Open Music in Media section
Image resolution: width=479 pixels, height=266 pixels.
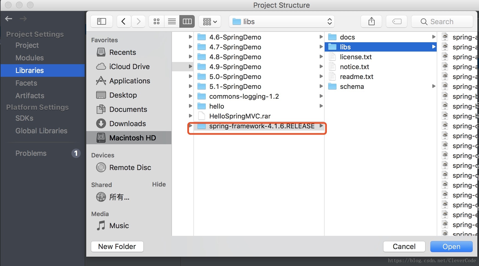[x=113, y=225]
